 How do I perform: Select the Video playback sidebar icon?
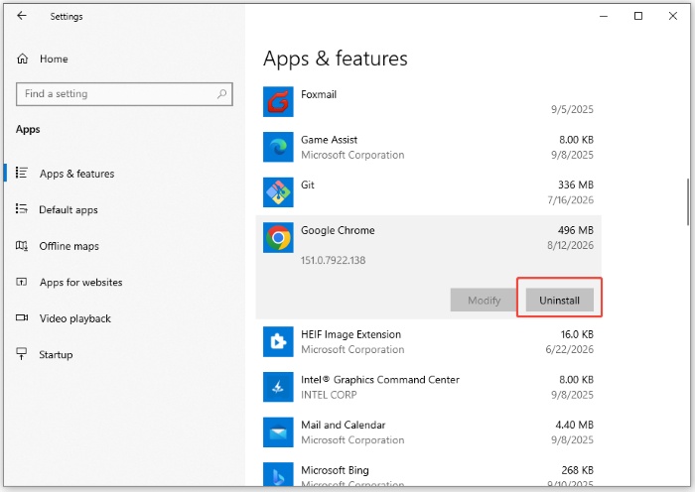pos(21,318)
